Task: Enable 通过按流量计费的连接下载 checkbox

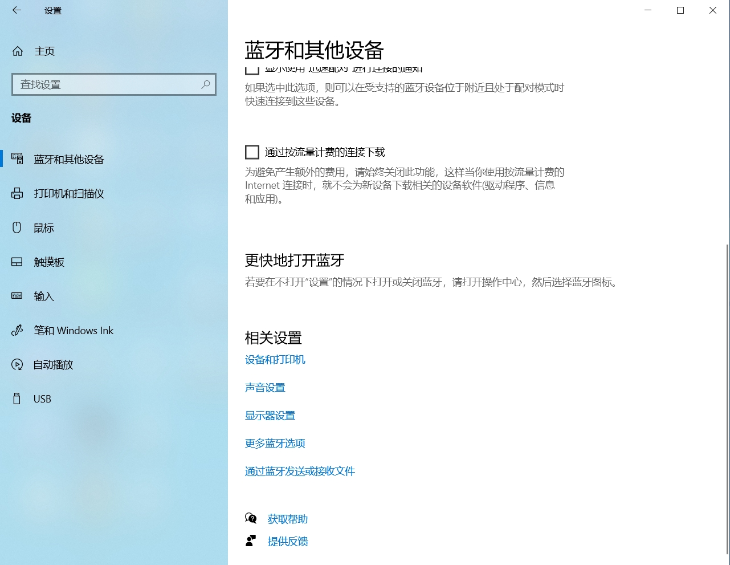Action: click(252, 152)
